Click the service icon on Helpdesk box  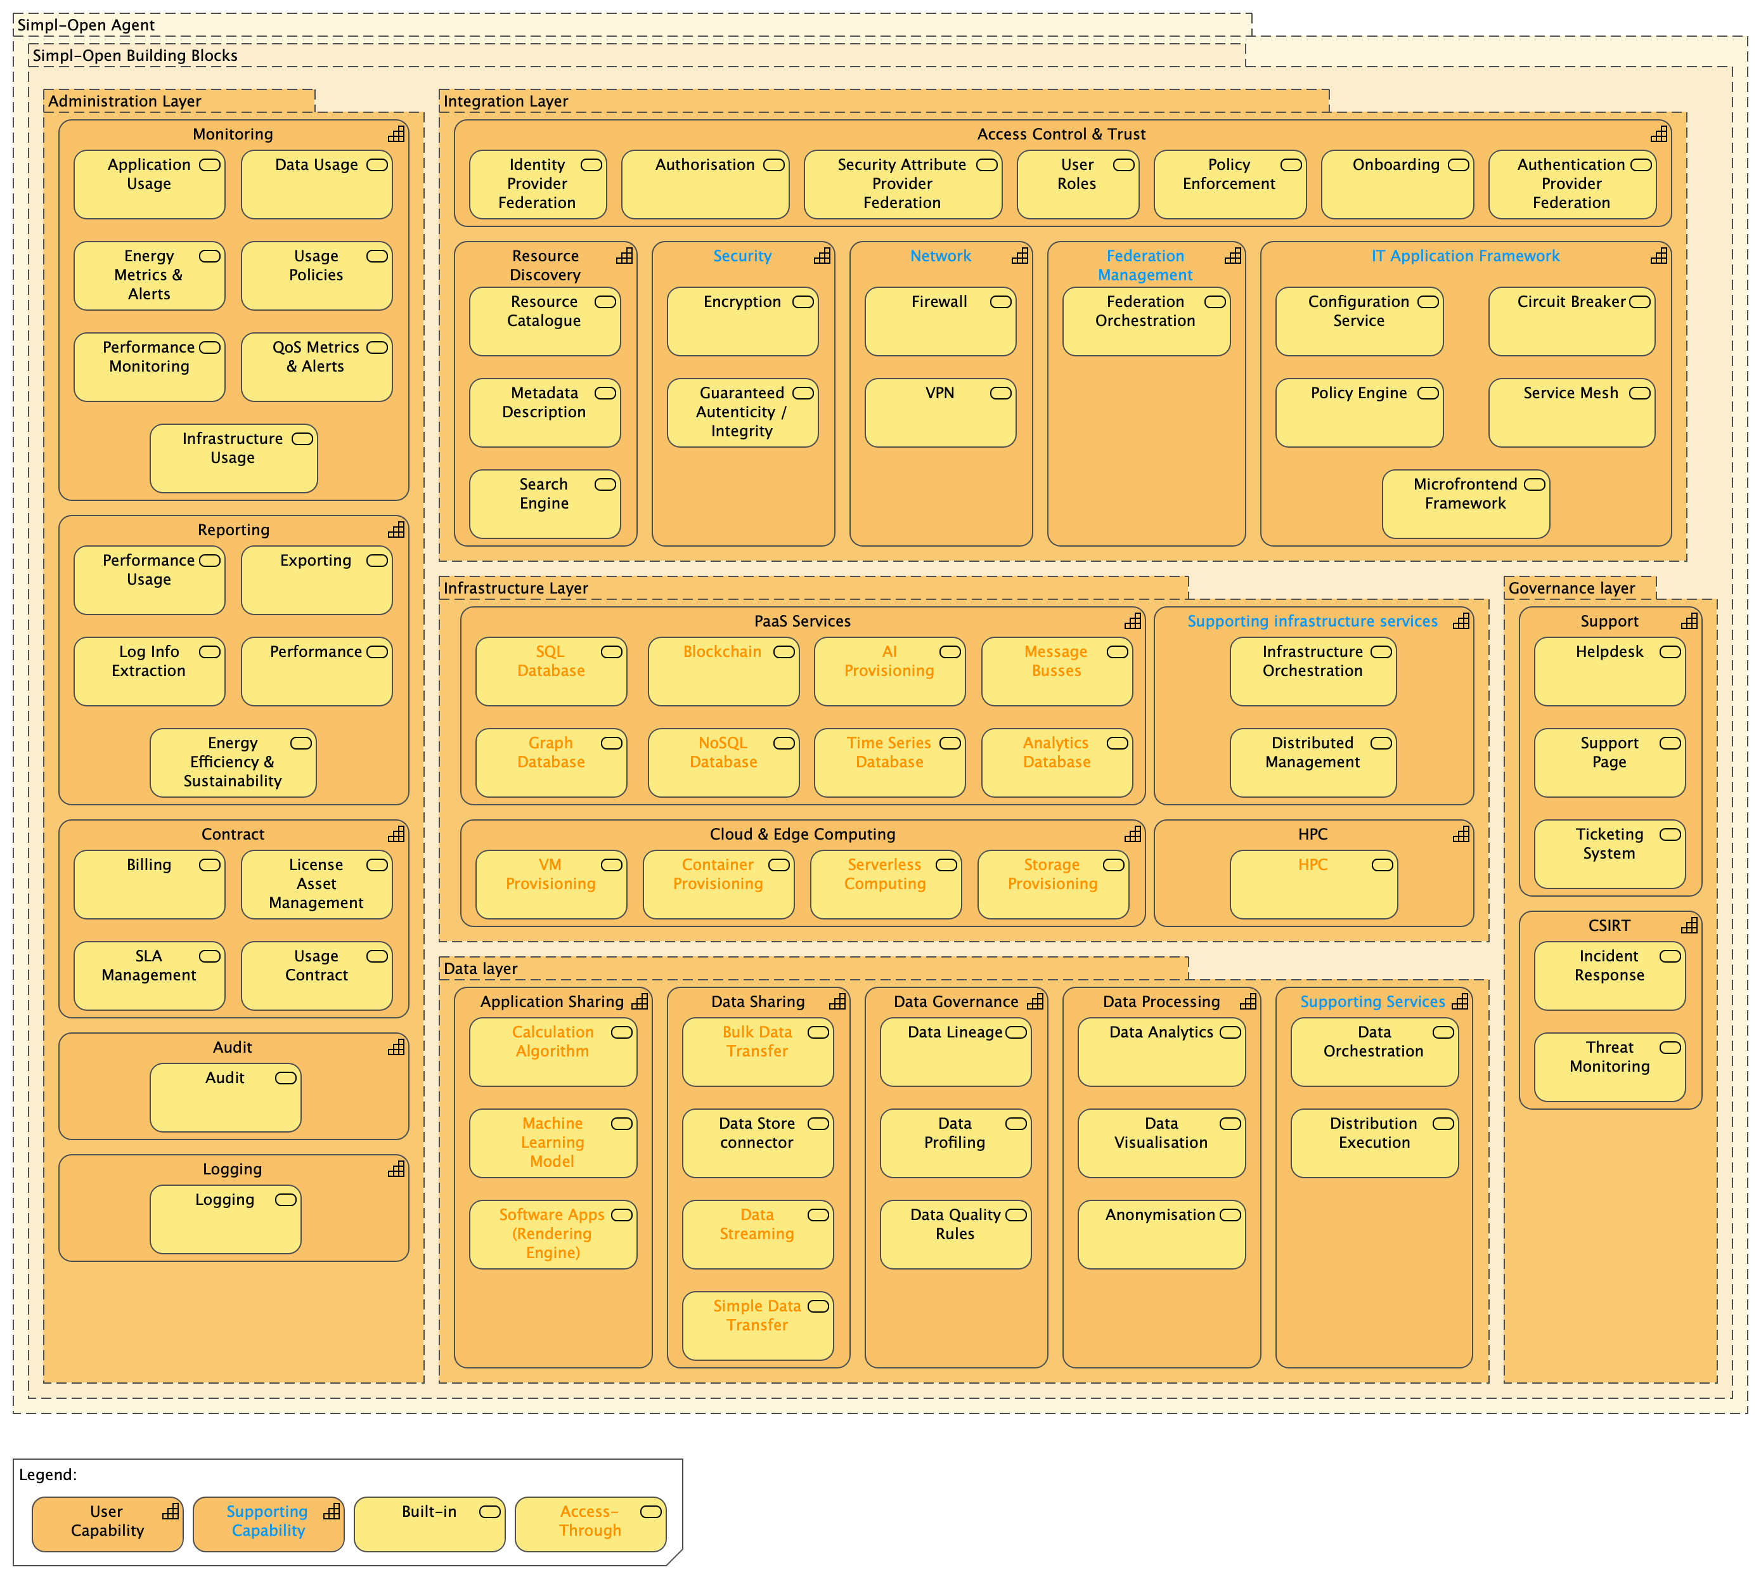[1670, 653]
